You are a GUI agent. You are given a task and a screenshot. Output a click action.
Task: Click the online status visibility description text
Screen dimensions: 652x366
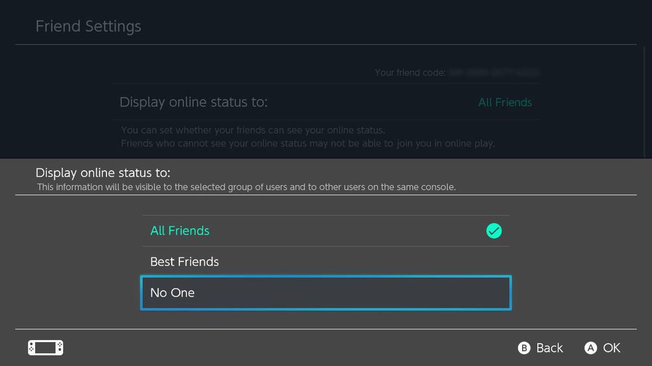254,130
